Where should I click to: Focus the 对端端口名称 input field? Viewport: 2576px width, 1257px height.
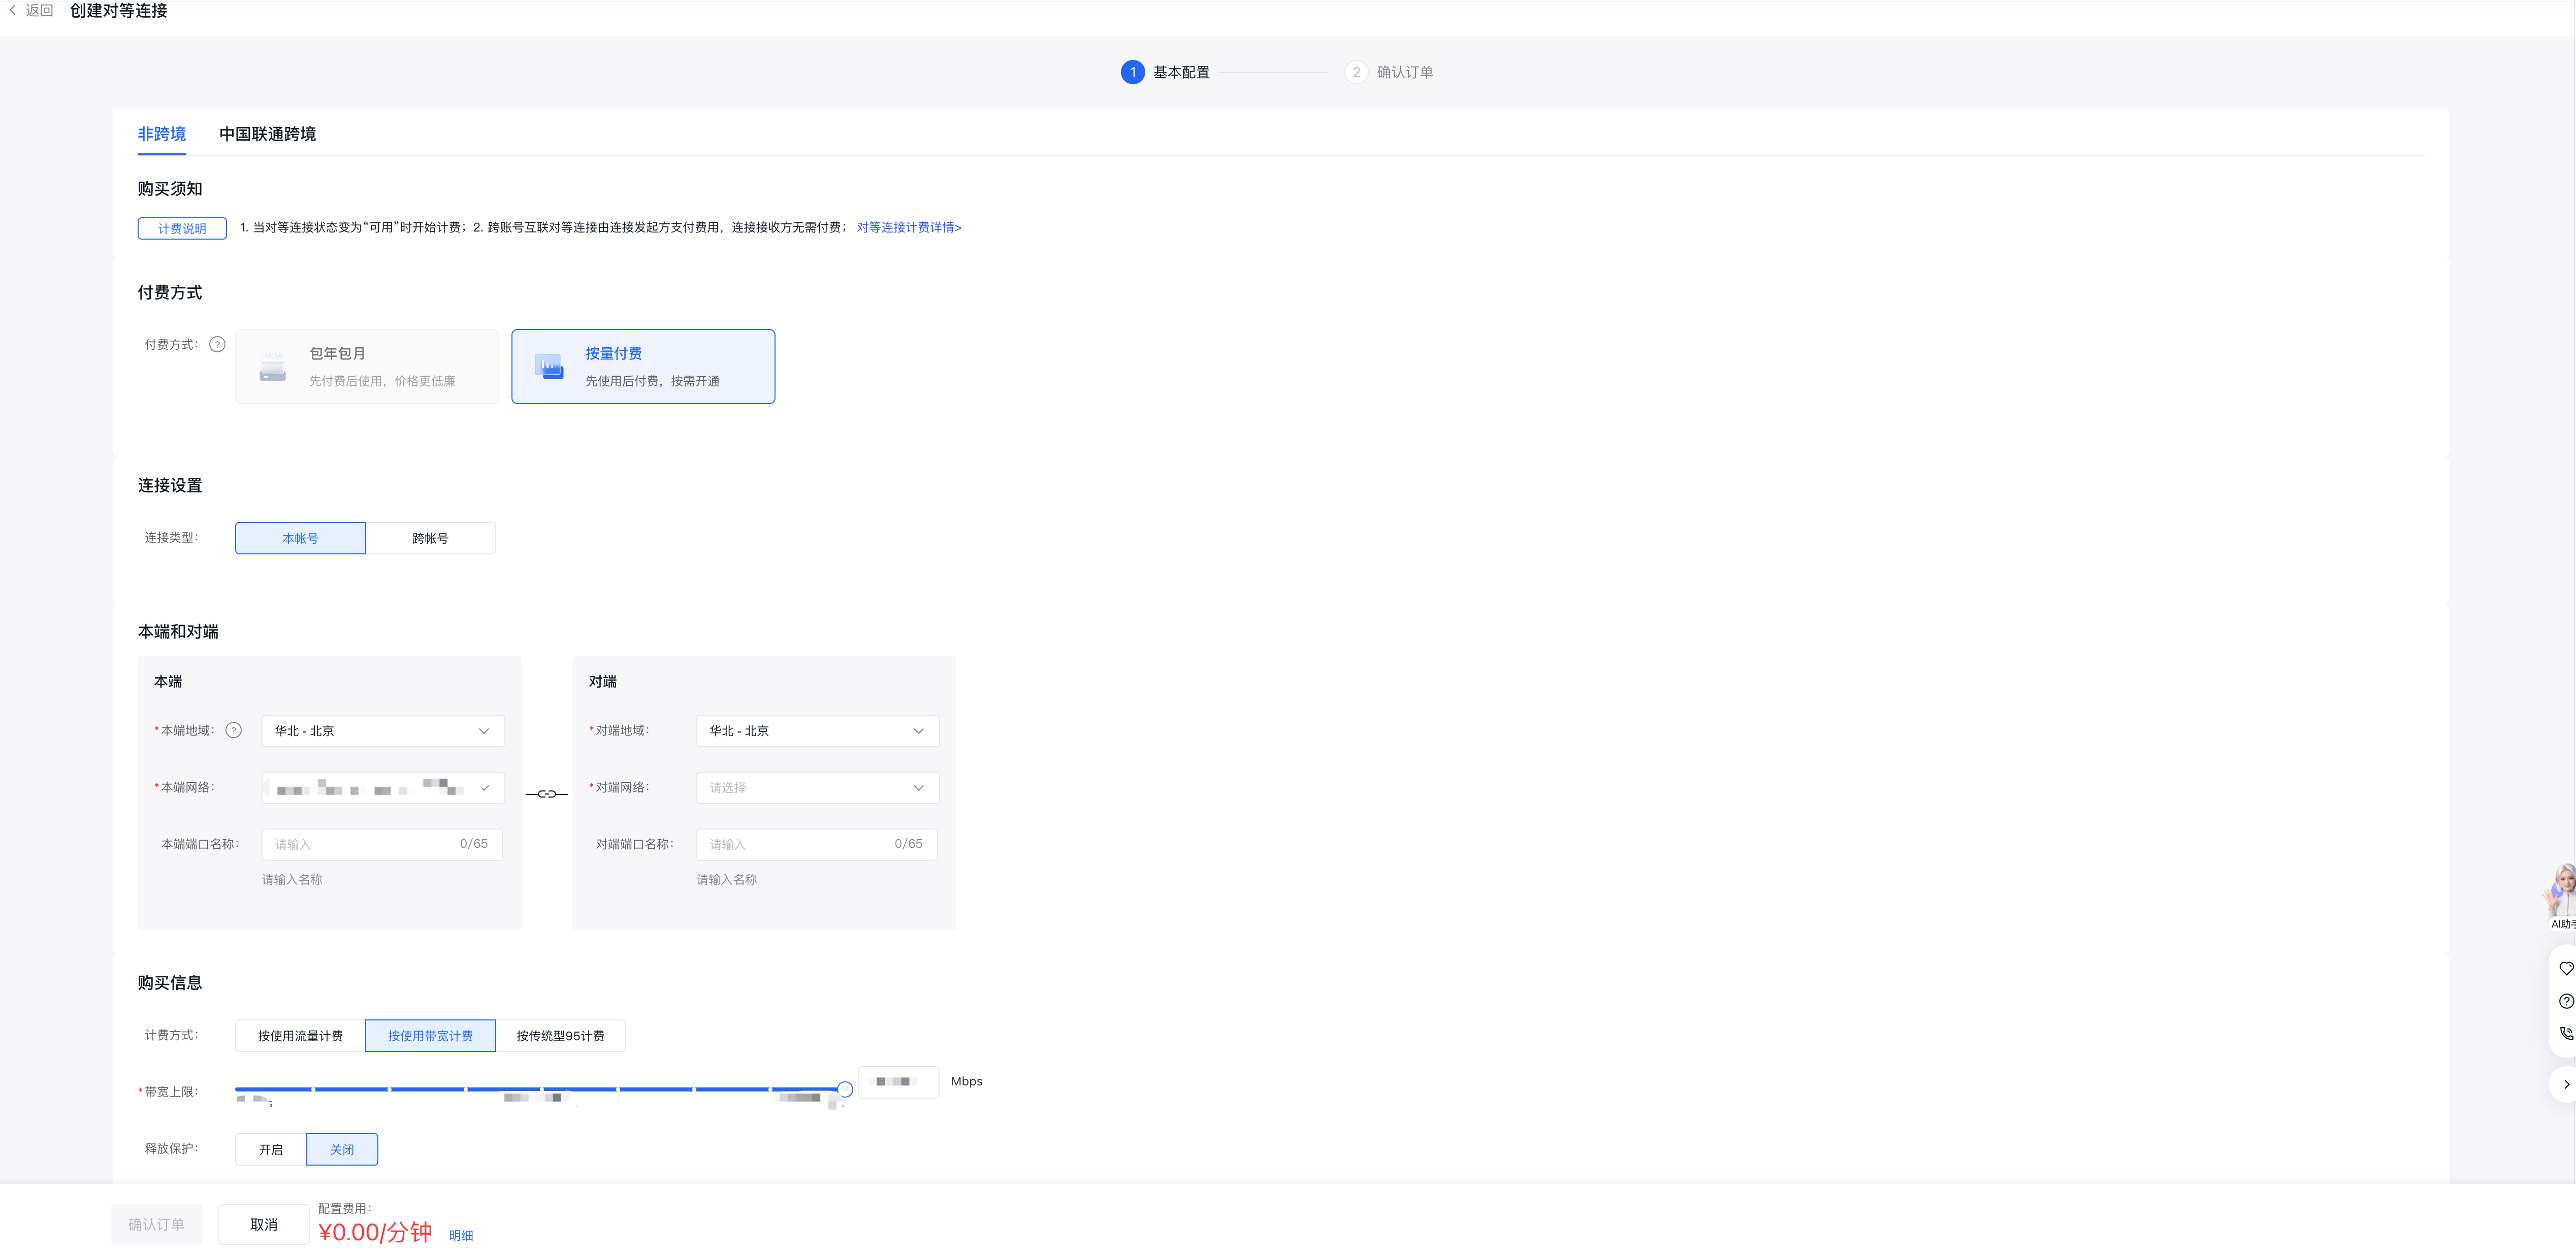[817, 845]
